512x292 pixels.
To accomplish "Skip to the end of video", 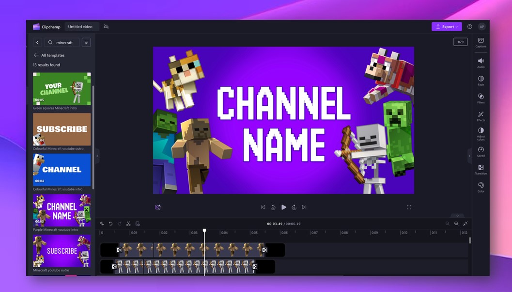I will [x=304, y=207].
